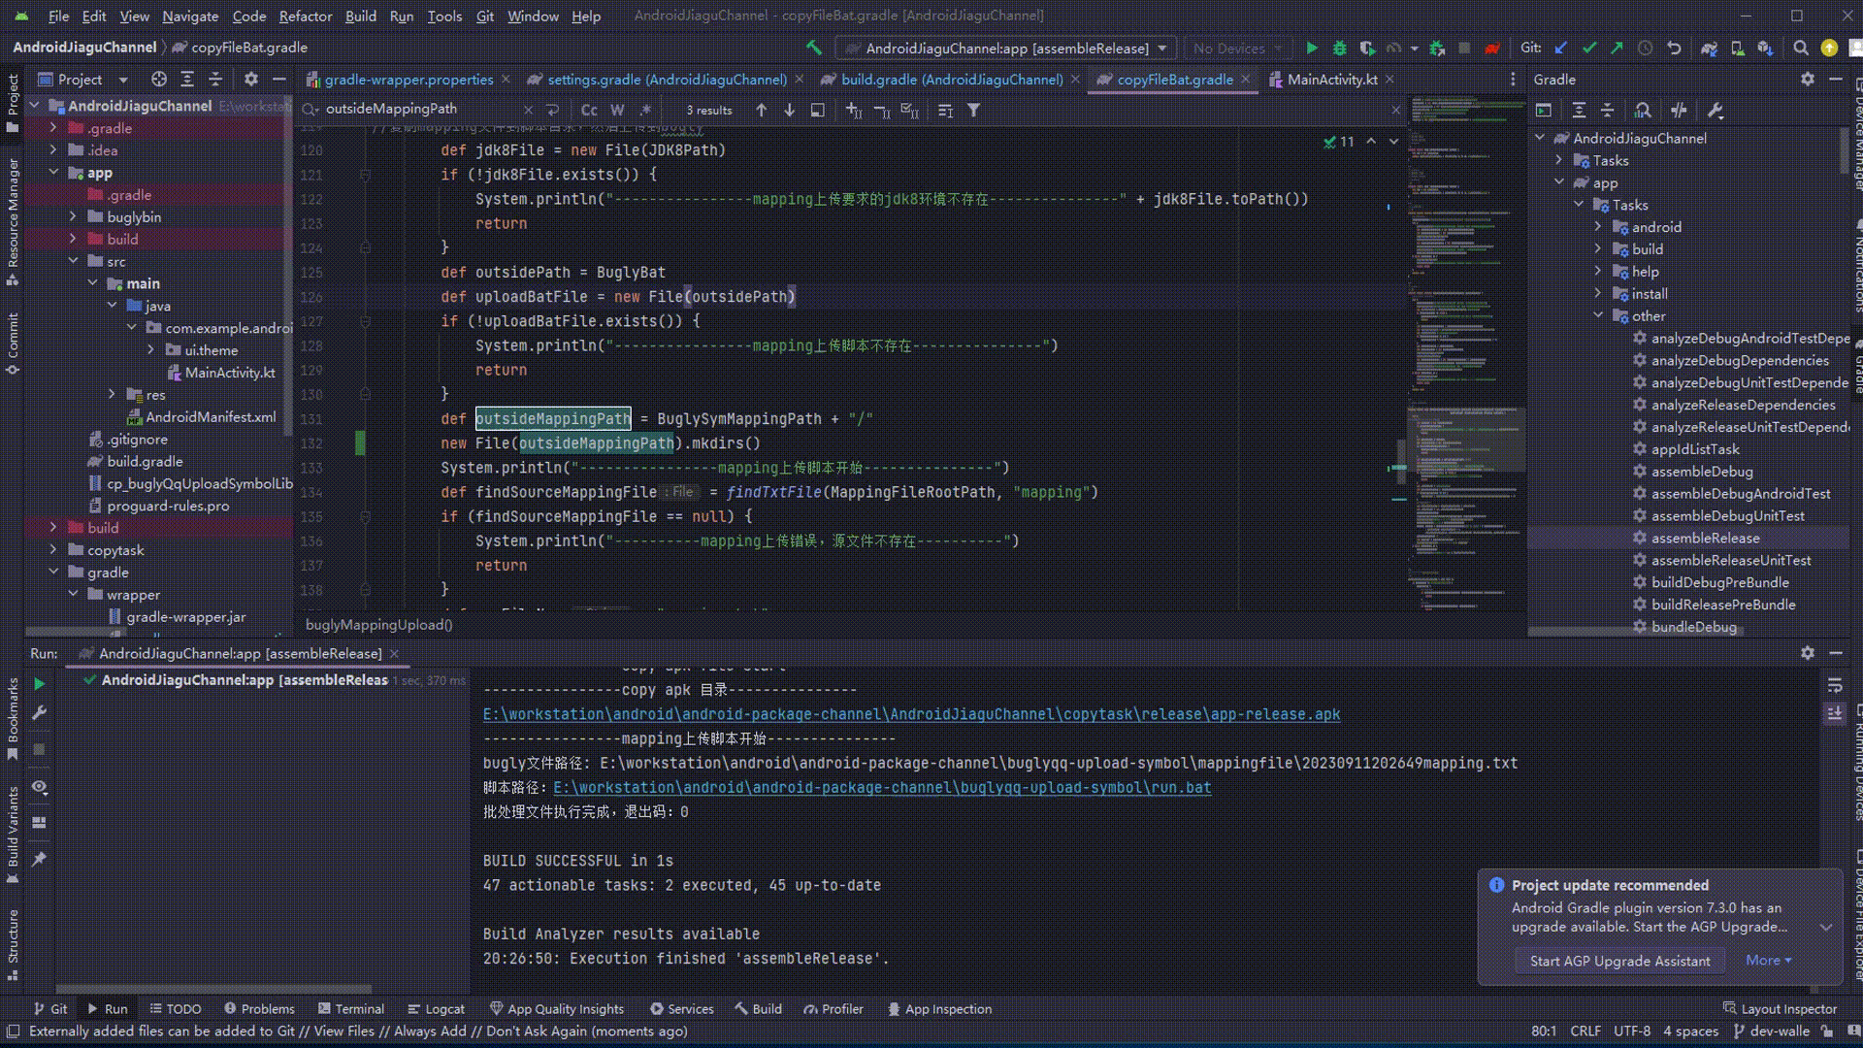Click the Attach debugger to process icon

1437,48
